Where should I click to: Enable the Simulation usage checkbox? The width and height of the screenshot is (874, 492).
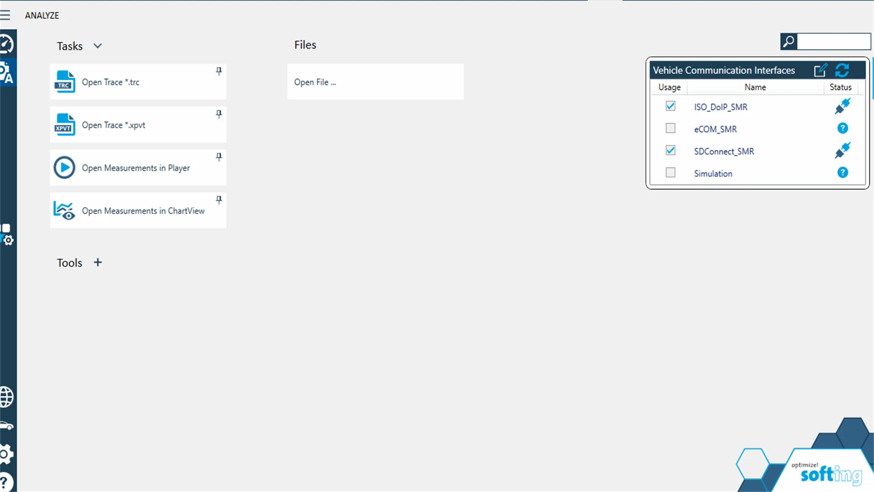(x=670, y=172)
